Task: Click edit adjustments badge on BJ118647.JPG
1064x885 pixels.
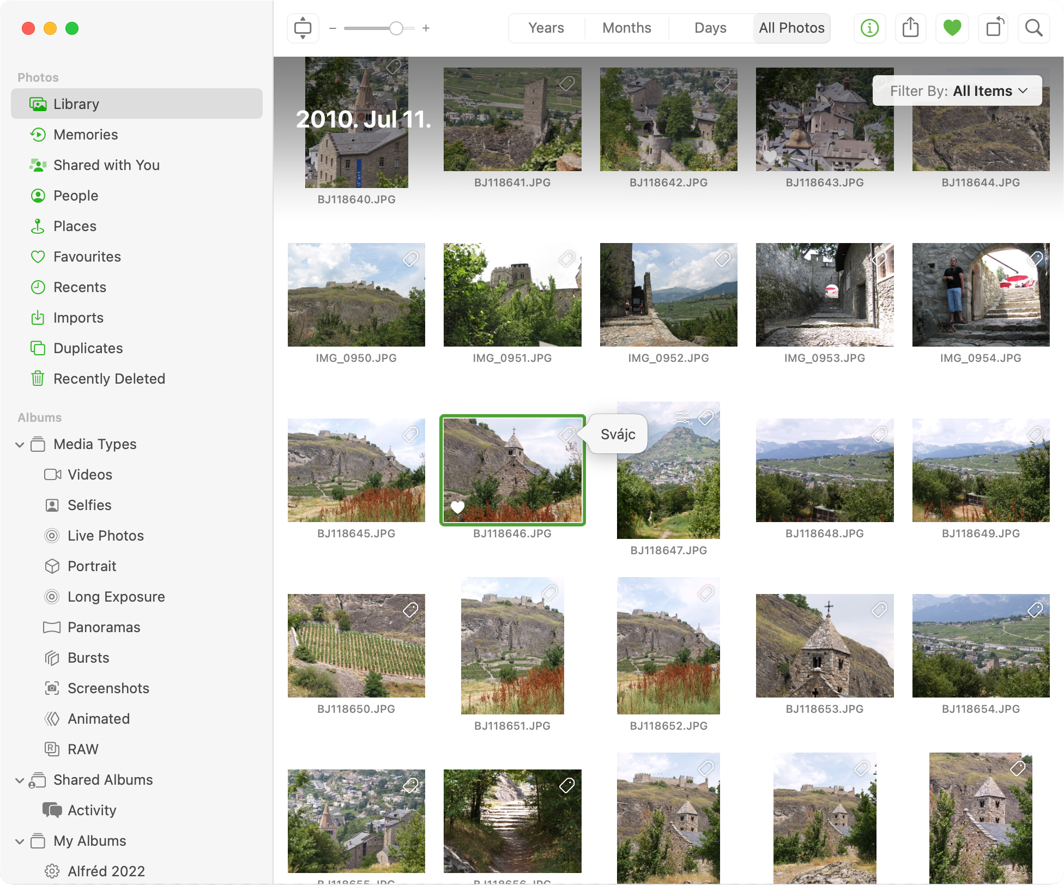Action: [682, 417]
